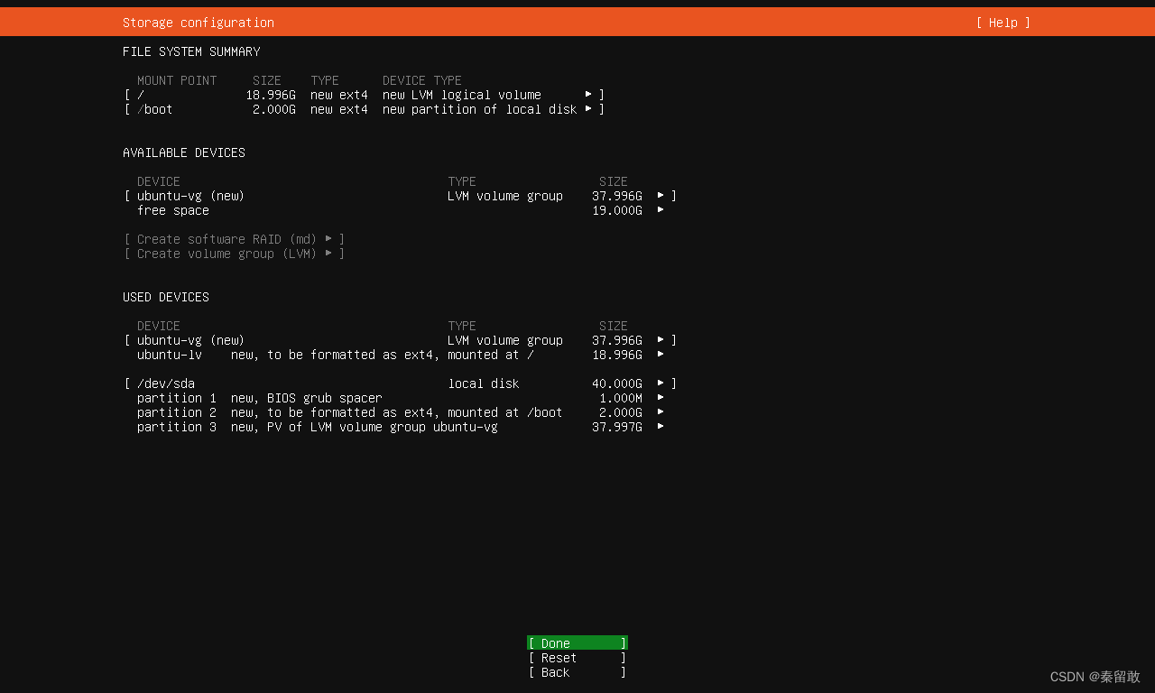Select partition 1 BIOS grub spacer row
1155x693 pixels.
[401, 398]
